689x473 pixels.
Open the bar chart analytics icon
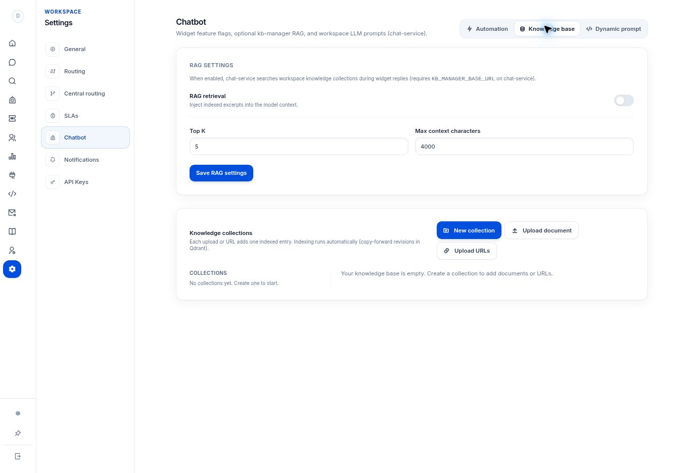[12, 156]
